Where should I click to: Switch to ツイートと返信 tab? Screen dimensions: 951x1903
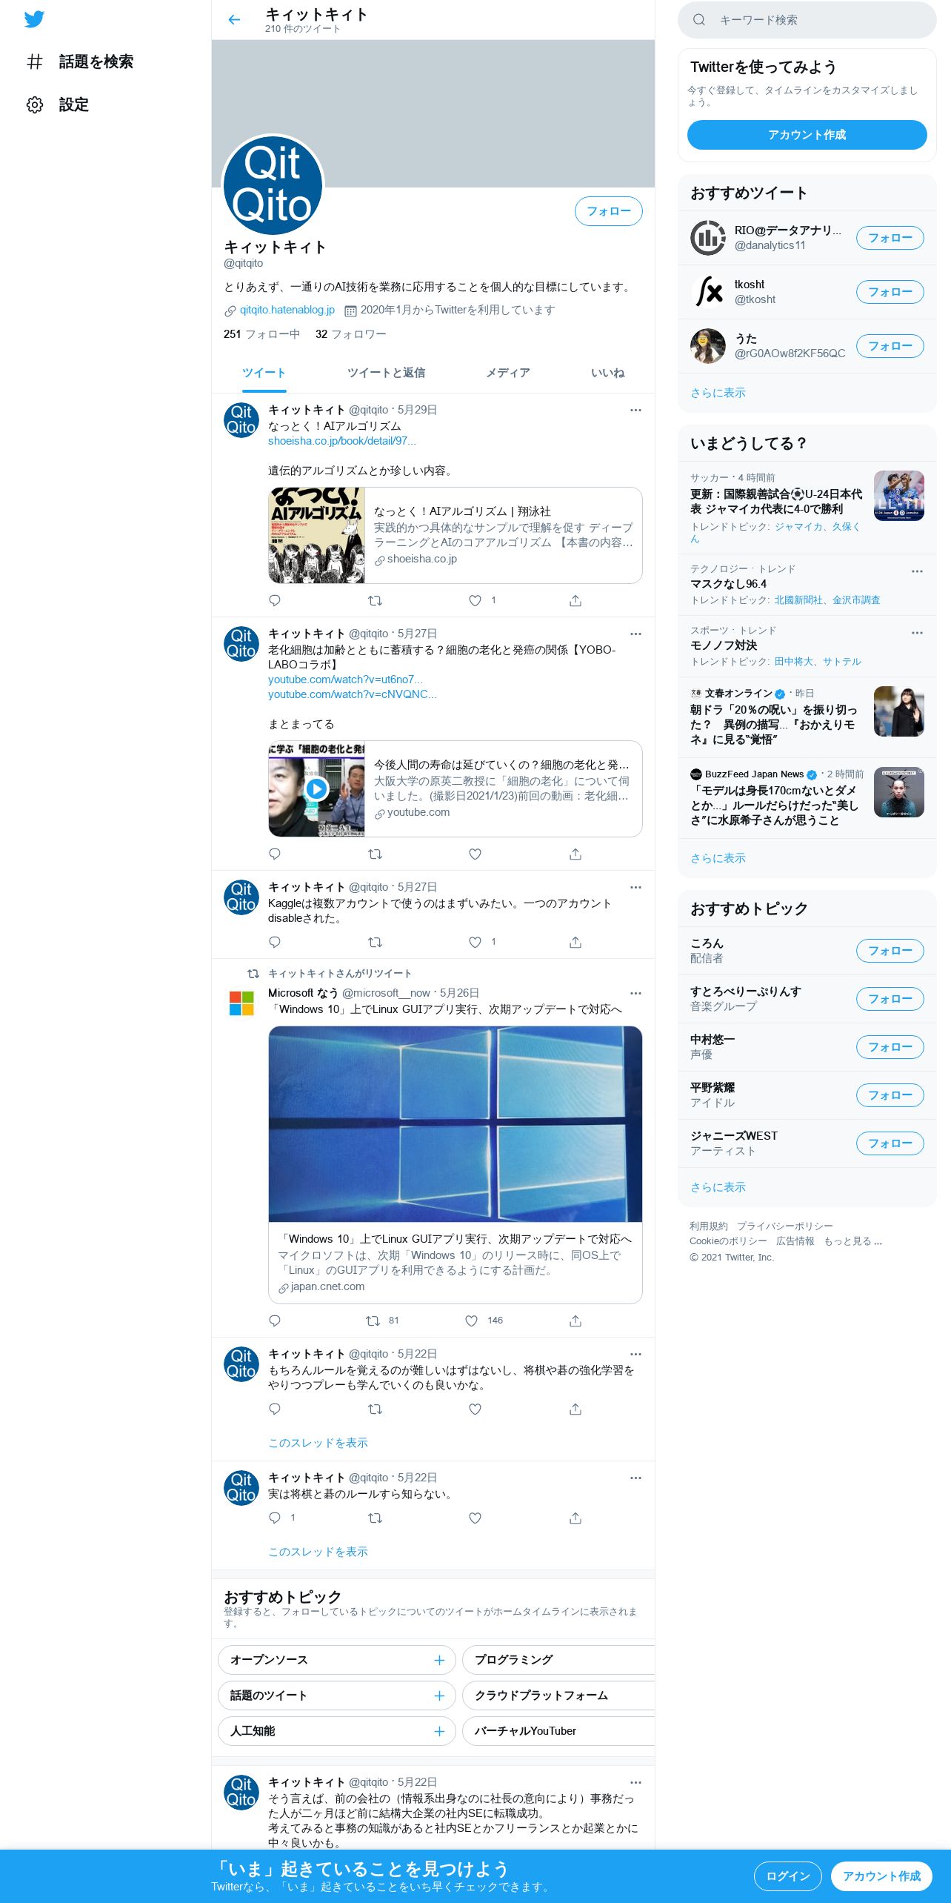pos(386,373)
